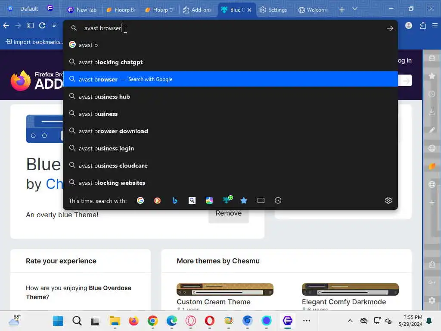The image size is (441, 331).
Task: Switch to the Settings tab
Action: pyautogui.click(x=273, y=10)
